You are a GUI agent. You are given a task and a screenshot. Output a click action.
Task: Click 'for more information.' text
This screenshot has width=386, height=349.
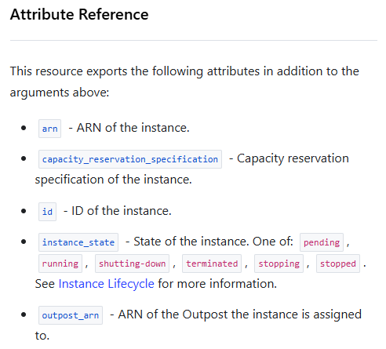pyautogui.click(x=217, y=284)
